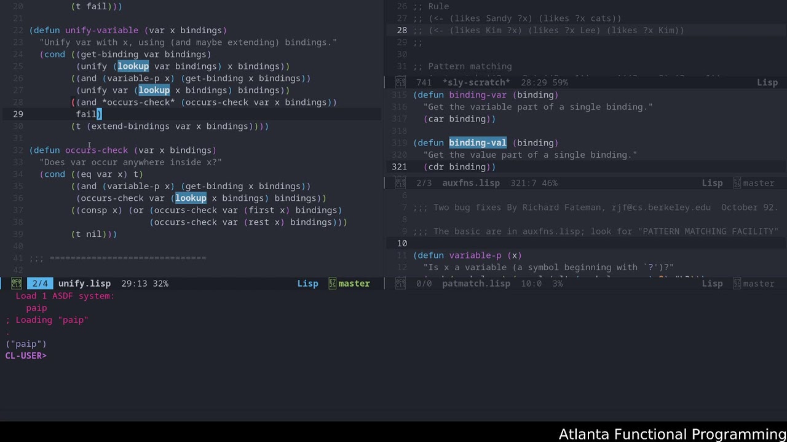787x442 pixels.
Task: Click the Lisp major mode in patmatch.lisp modeline
Action: (713, 284)
